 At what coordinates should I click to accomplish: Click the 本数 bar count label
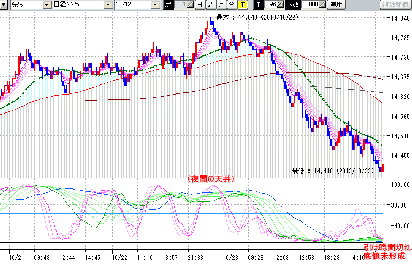pyautogui.click(x=292, y=5)
